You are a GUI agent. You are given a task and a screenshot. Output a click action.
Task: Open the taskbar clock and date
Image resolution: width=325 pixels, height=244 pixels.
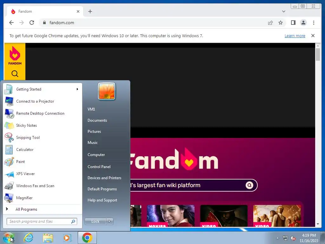click(x=309, y=238)
